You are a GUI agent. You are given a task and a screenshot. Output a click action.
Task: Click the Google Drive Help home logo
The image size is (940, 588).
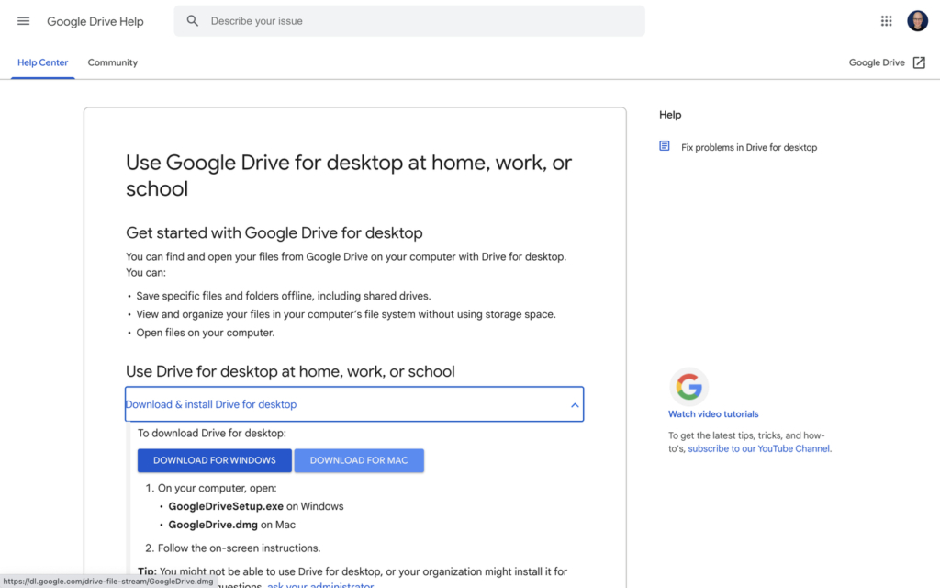(x=95, y=21)
